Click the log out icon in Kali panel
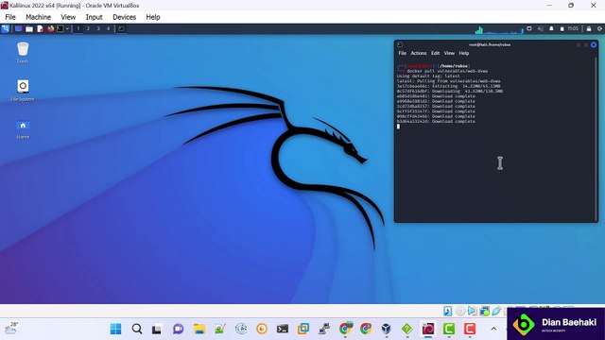This screenshot has width=605, height=340. tap(599, 29)
